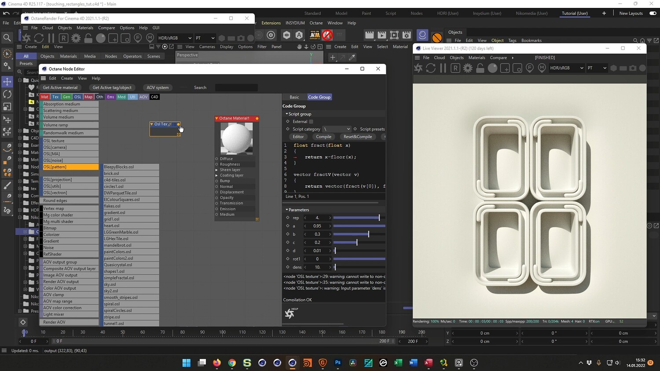Select the Code Group tab

point(319,97)
